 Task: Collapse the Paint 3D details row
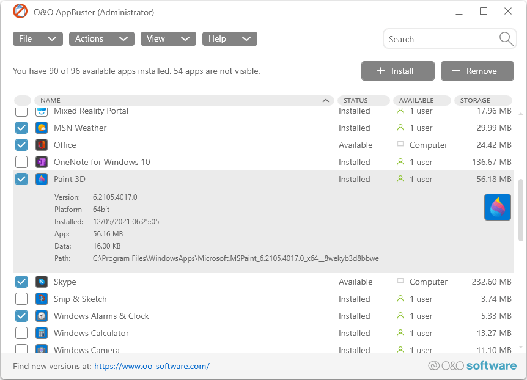[263, 179]
